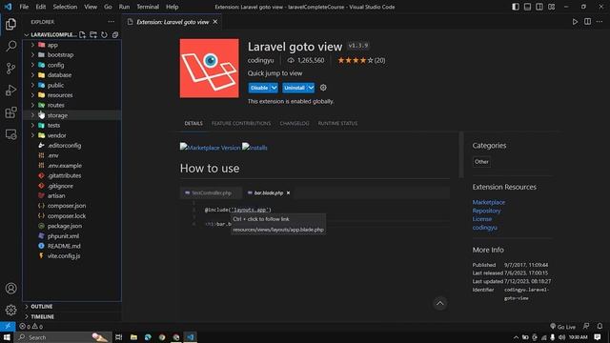
Task: Click scroll-to-top arrow button
Action: tap(440, 303)
